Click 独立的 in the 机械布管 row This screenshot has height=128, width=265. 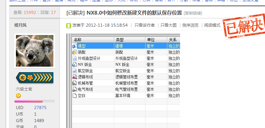[174, 83]
